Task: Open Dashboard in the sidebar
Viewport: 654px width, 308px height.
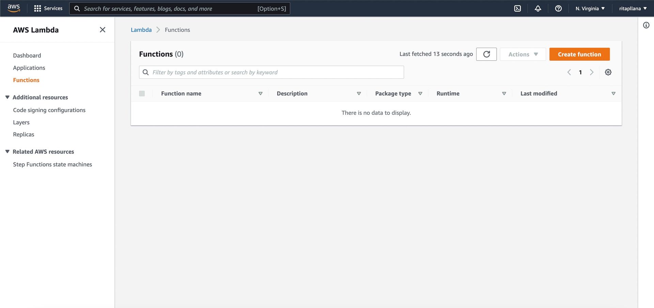Action: tap(27, 56)
